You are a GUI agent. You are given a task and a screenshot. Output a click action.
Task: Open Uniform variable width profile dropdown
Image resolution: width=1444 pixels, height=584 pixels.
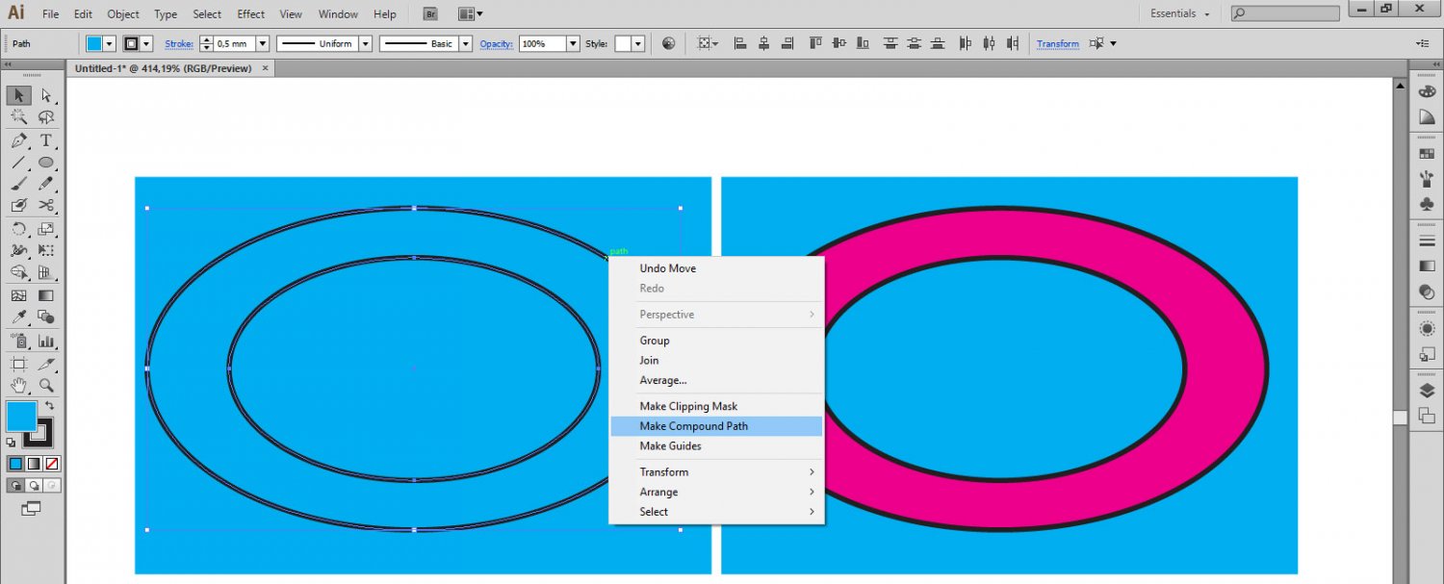point(366,43)
